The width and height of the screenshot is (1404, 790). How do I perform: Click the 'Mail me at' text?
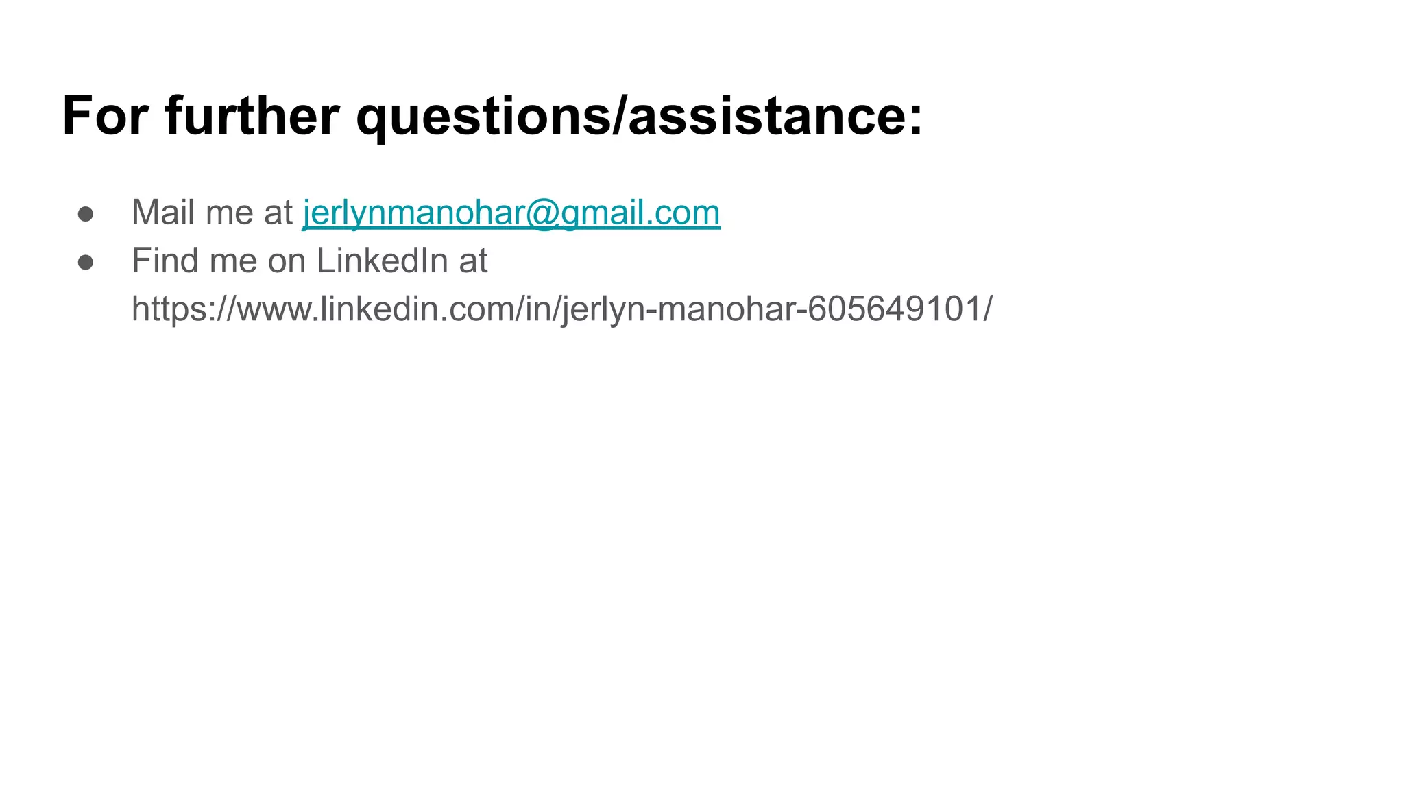[213, 212]
